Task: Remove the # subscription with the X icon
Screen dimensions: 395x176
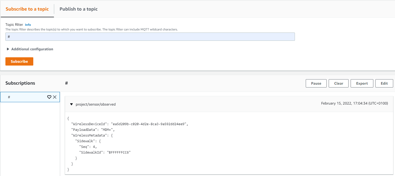Action: tap(55, 97)
